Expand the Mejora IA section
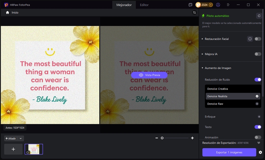Screen dimensions: 265x160 click(x=202, y=54)
